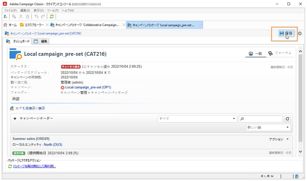Image resolution: width=307 pixels, height=181 pixels.
Task: Click the package schedule date range text
Action: pos(86,72)
